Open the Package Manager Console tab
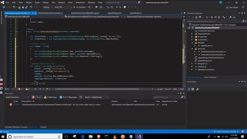The height and width of the screenshot is (139, 247). [x=16, y=127]
